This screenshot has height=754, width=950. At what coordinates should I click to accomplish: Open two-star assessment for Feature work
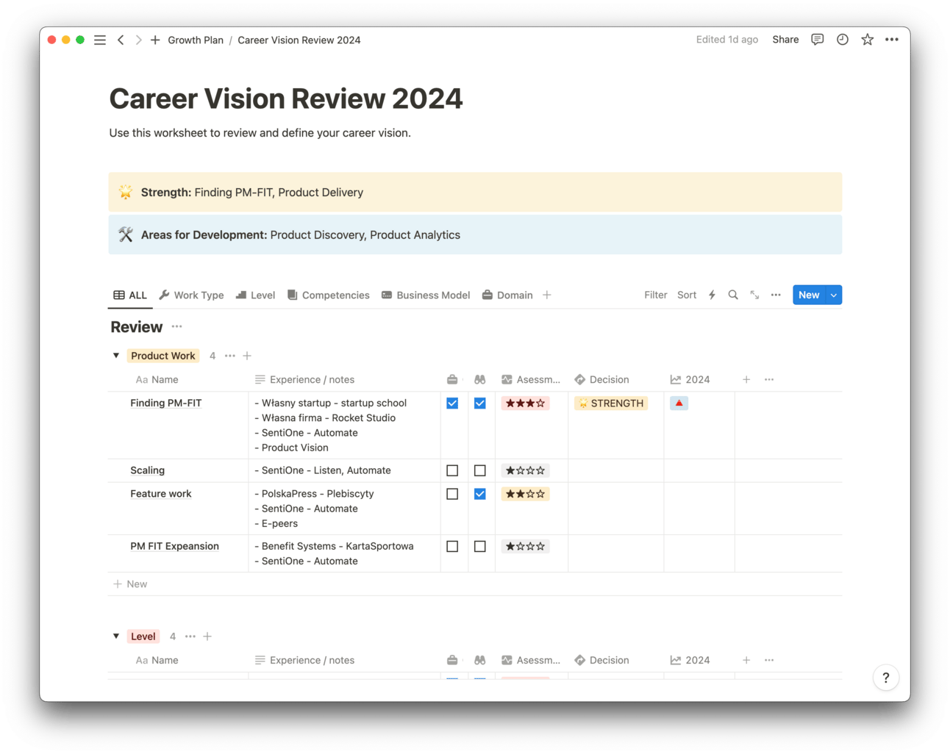tap(525, 494)
